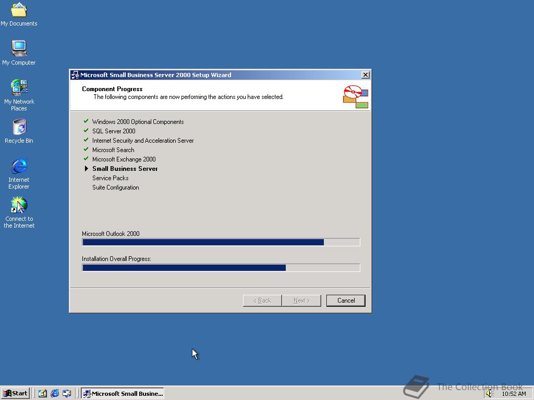The image size is (534, 400).
Task: Click the checkmark beside Windows 2000 Optional Components
Action: (86, 121)
